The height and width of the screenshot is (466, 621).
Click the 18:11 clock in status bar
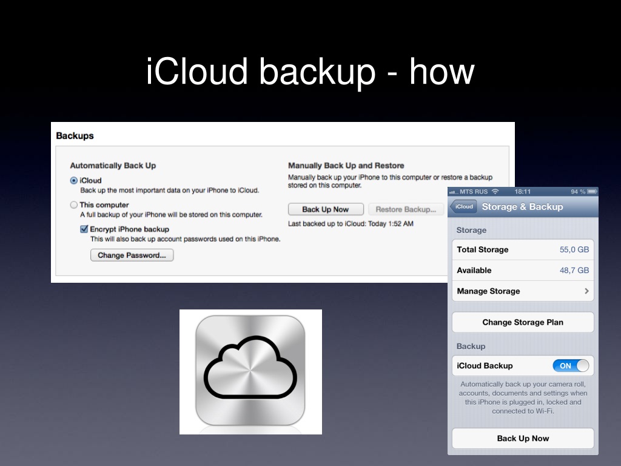522,191
